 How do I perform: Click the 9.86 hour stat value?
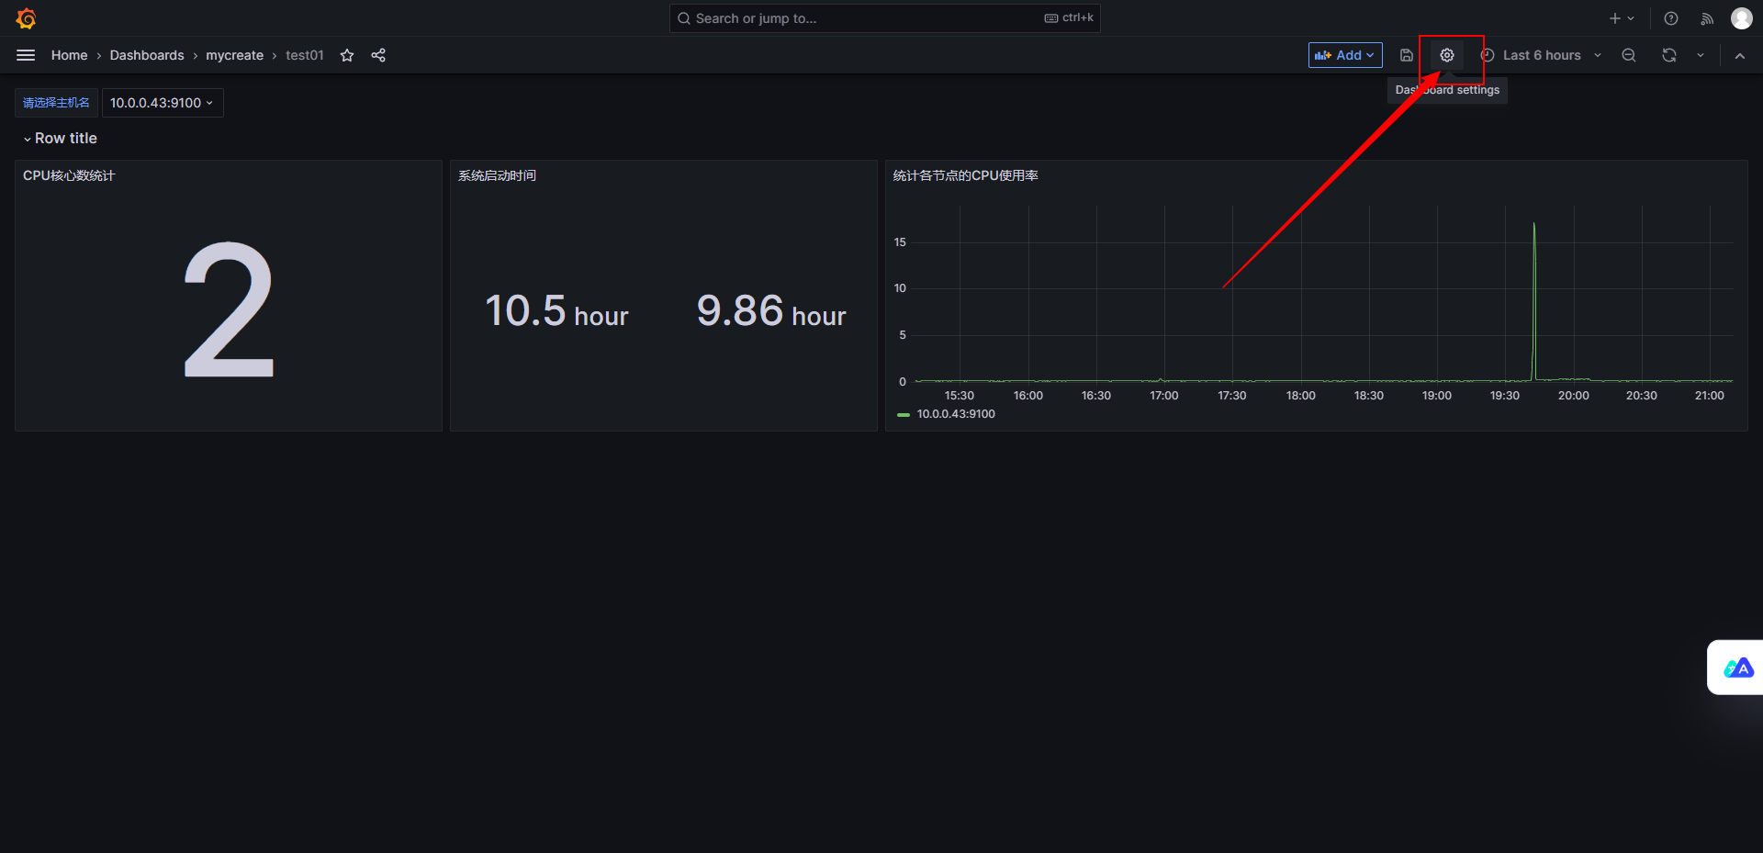pos(771,311)
